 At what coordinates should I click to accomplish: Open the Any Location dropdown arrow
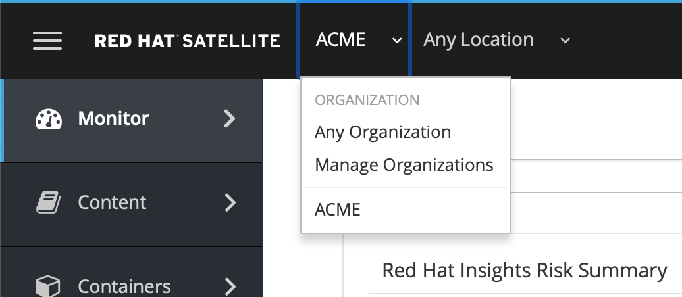pyautogui.click(x=565, y=41)
